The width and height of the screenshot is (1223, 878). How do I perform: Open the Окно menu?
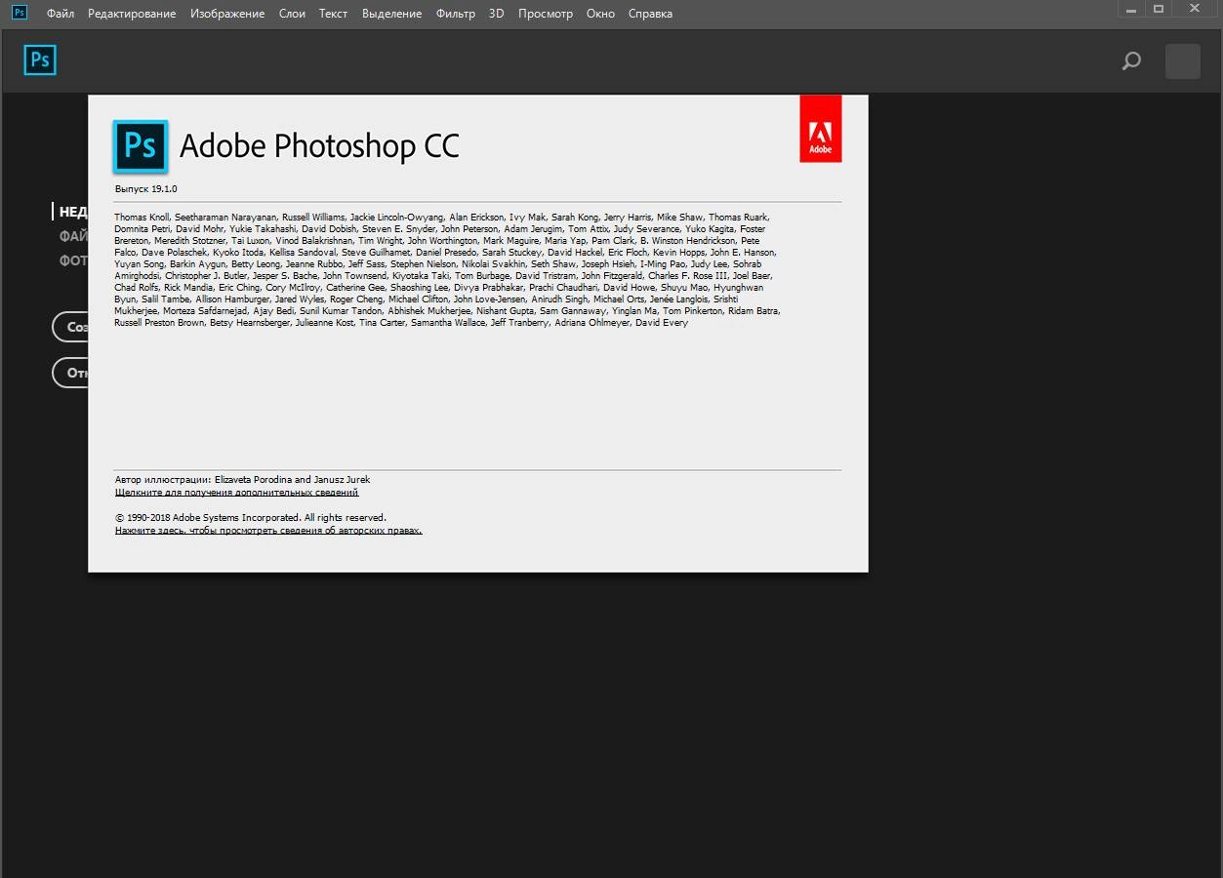600,14
